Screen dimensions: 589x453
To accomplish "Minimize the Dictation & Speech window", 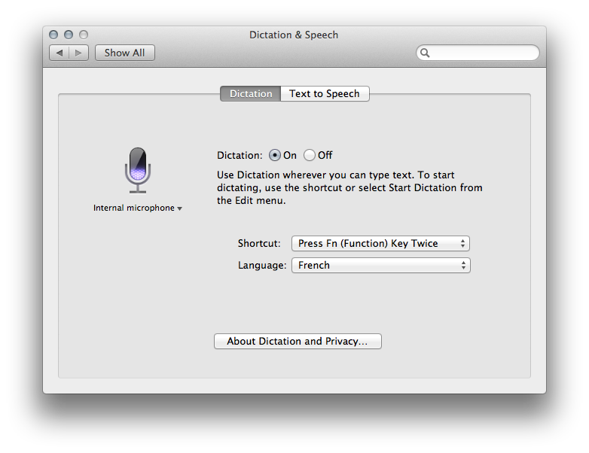I will pyautogui.click(x=69, y=35).
